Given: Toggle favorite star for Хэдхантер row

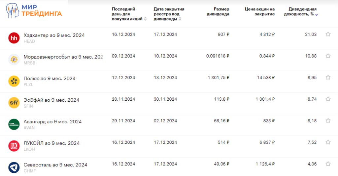Looking at the screenshot, I should coord(328,34).
